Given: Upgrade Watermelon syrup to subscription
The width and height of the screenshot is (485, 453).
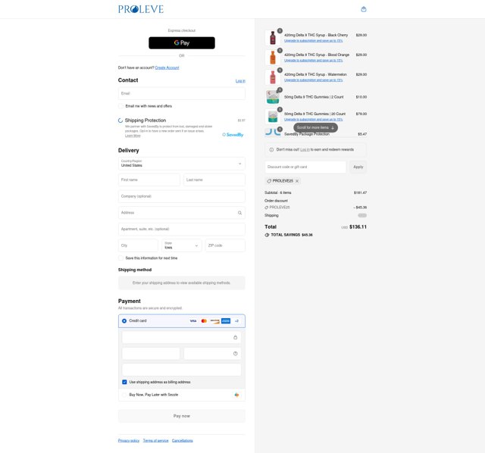Looking at the screenshot, I should pyautogui.click(x=313, y=80).
